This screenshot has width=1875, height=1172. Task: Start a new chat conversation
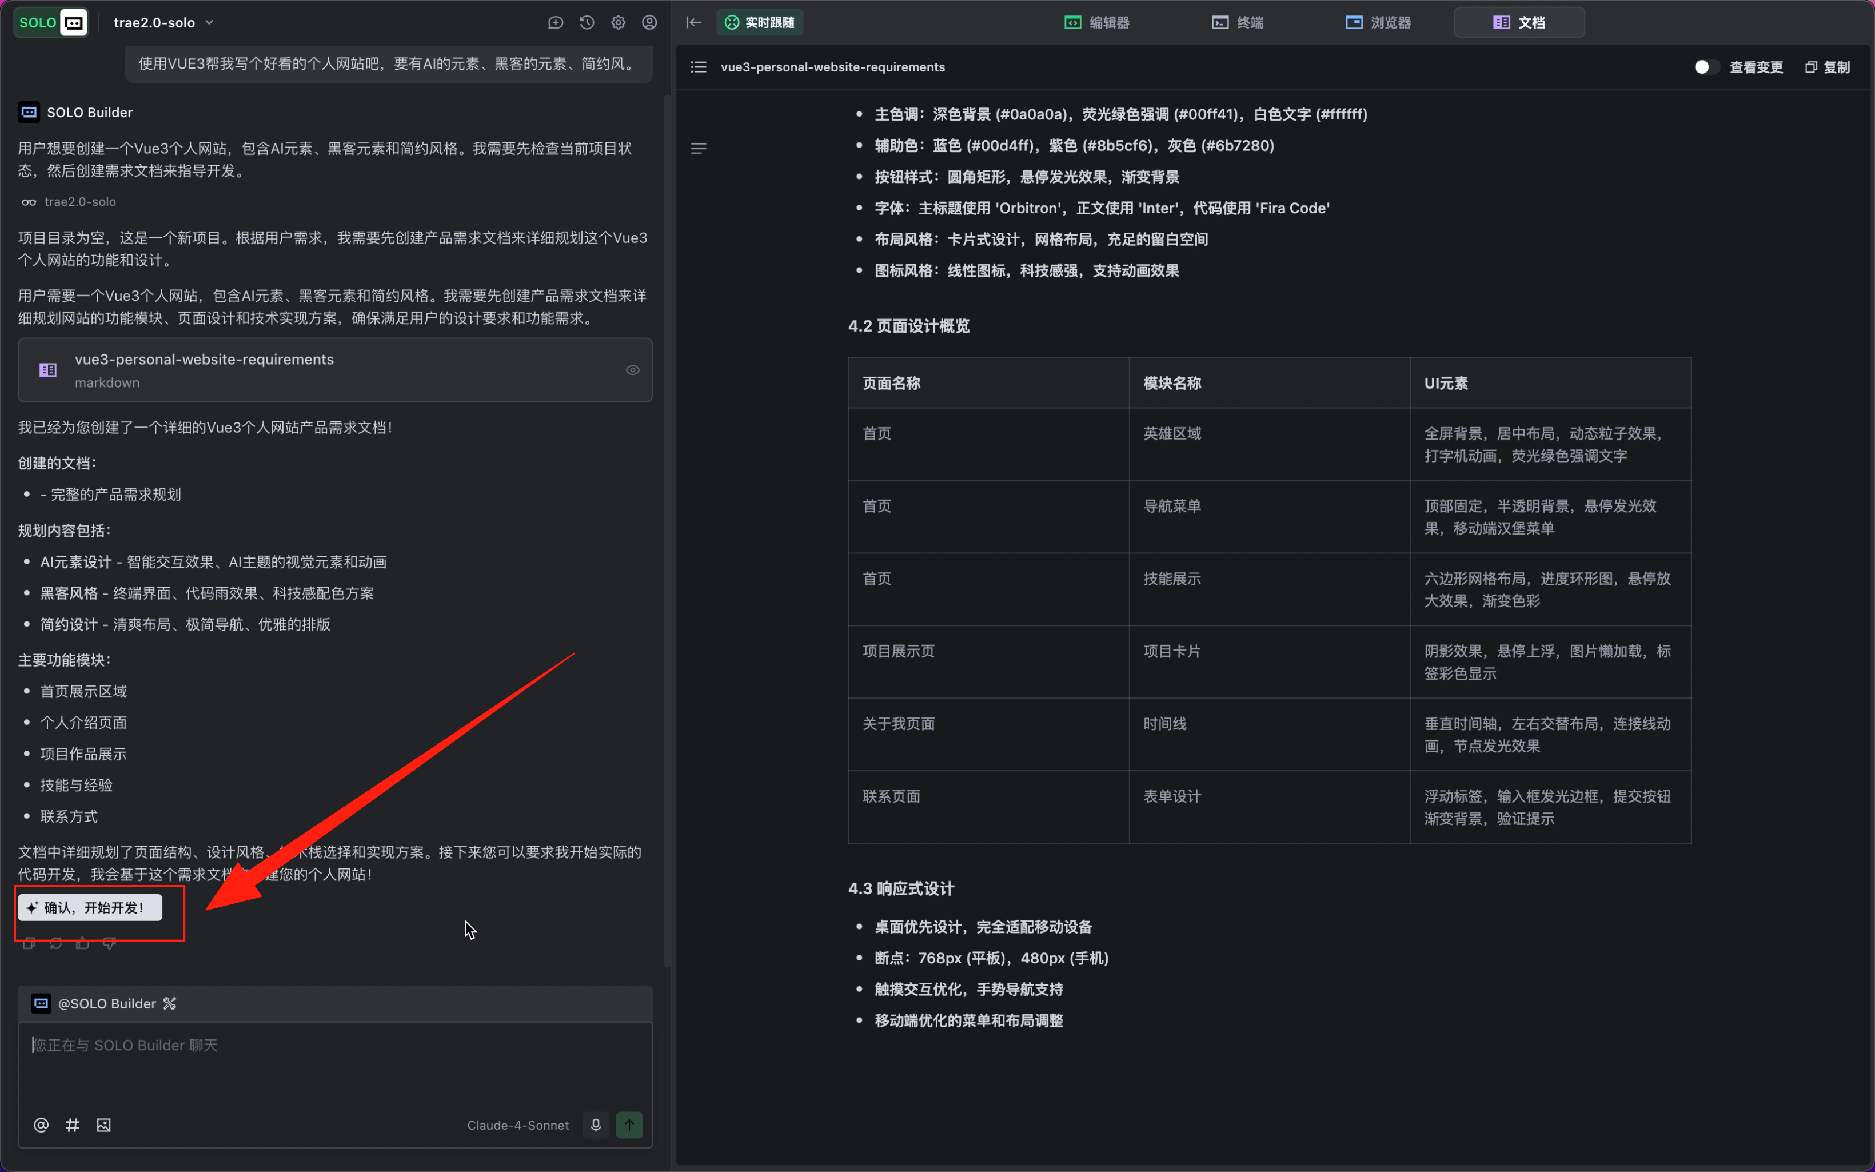556,22
